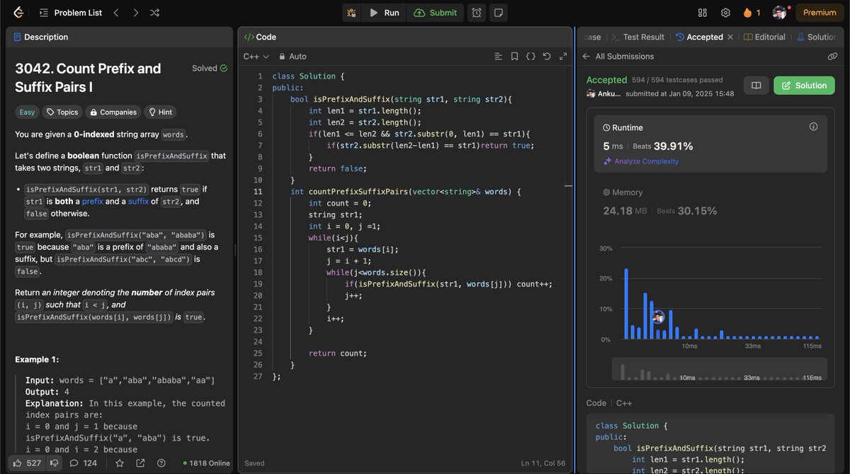Image resolution: width=850 pixels, height=474 pixels.
Task: Open the Editorial tab
Action: [764, 37]
